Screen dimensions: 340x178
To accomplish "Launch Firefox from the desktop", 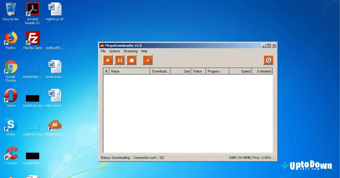I will click(x=10, y=38).
